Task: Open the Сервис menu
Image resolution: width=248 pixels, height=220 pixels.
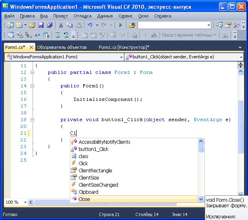Action: click(125, 16)
